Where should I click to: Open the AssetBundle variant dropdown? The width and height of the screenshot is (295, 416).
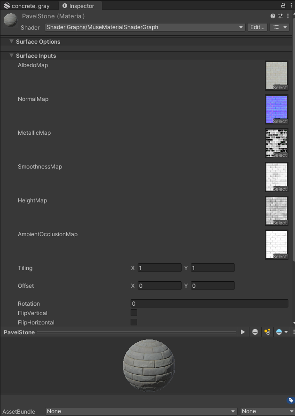267,411
